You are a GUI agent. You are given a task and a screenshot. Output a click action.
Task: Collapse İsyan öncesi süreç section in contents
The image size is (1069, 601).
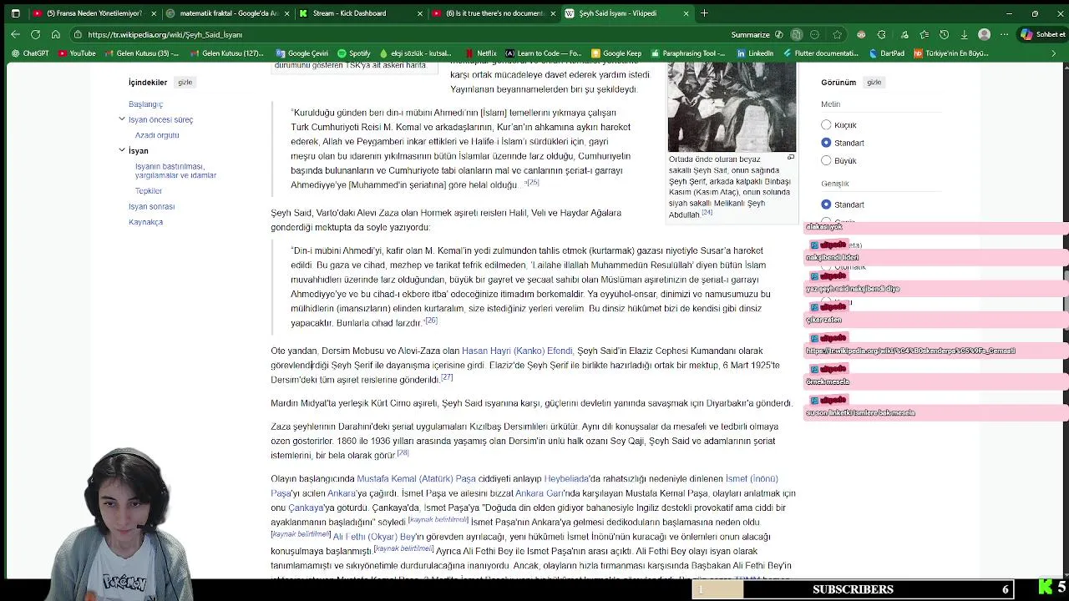point(122,119)
